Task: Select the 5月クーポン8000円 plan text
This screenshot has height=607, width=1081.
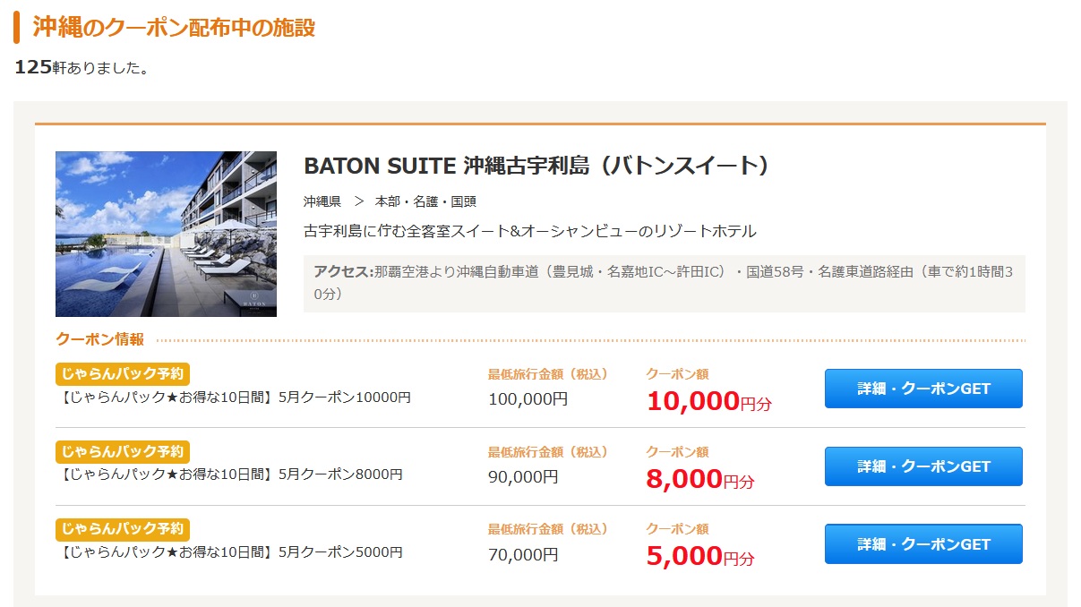Action: [x=231, y=474]
